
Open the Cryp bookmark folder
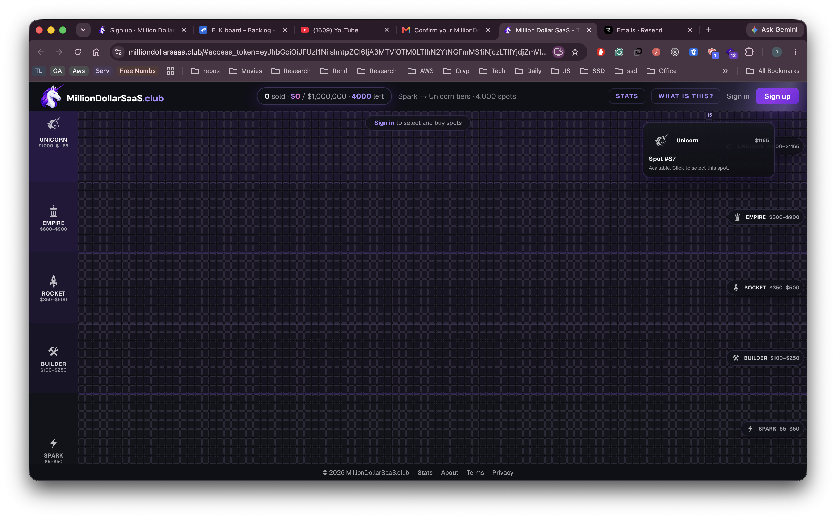click(x=456, y=71)
